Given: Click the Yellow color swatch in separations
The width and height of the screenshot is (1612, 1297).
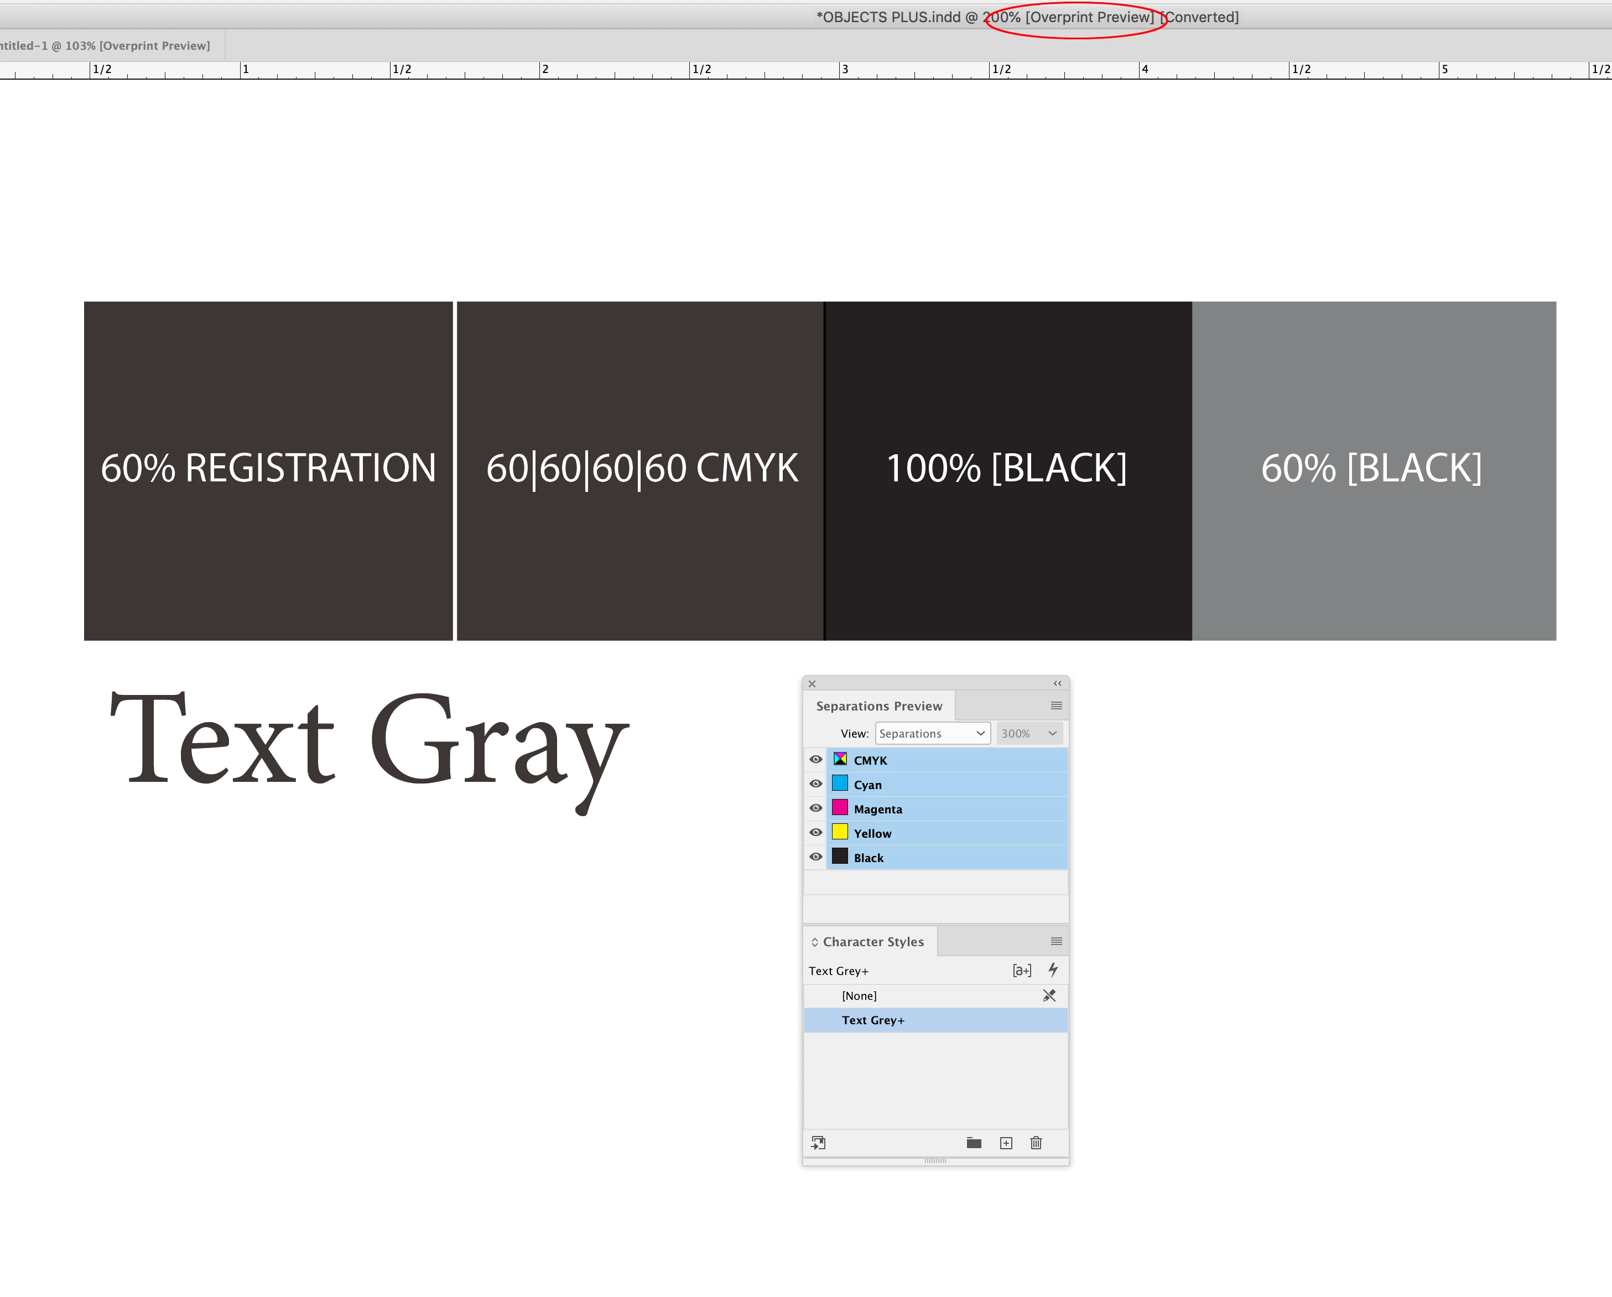Looking at the screenshot, I should point(840,833).
